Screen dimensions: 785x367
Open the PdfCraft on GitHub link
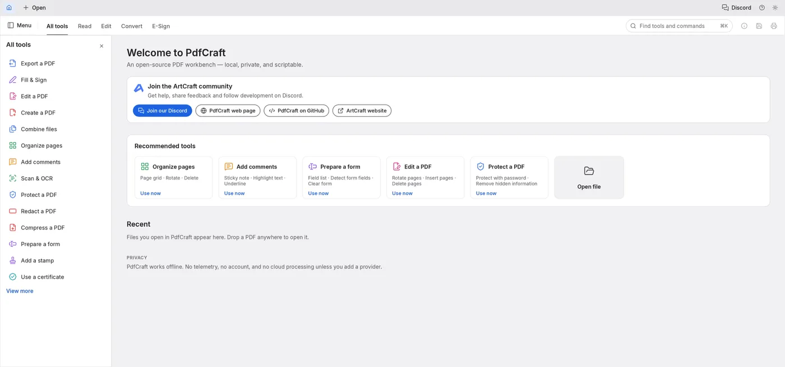tap(296, 111)
